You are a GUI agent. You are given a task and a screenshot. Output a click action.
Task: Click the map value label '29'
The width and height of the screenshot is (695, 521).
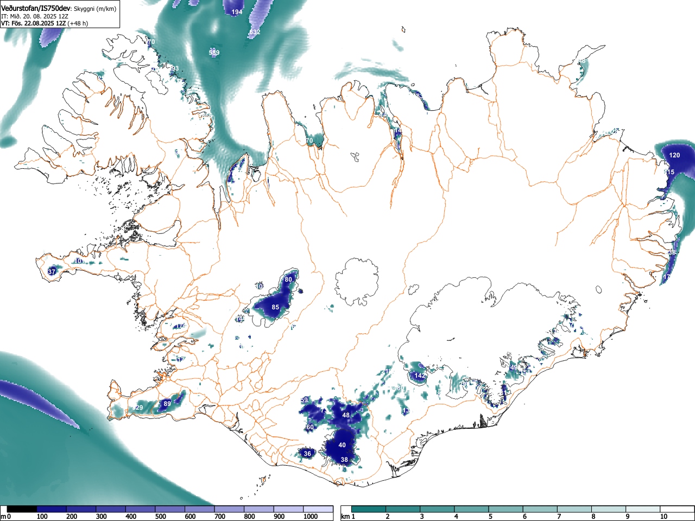pos(139,408)
